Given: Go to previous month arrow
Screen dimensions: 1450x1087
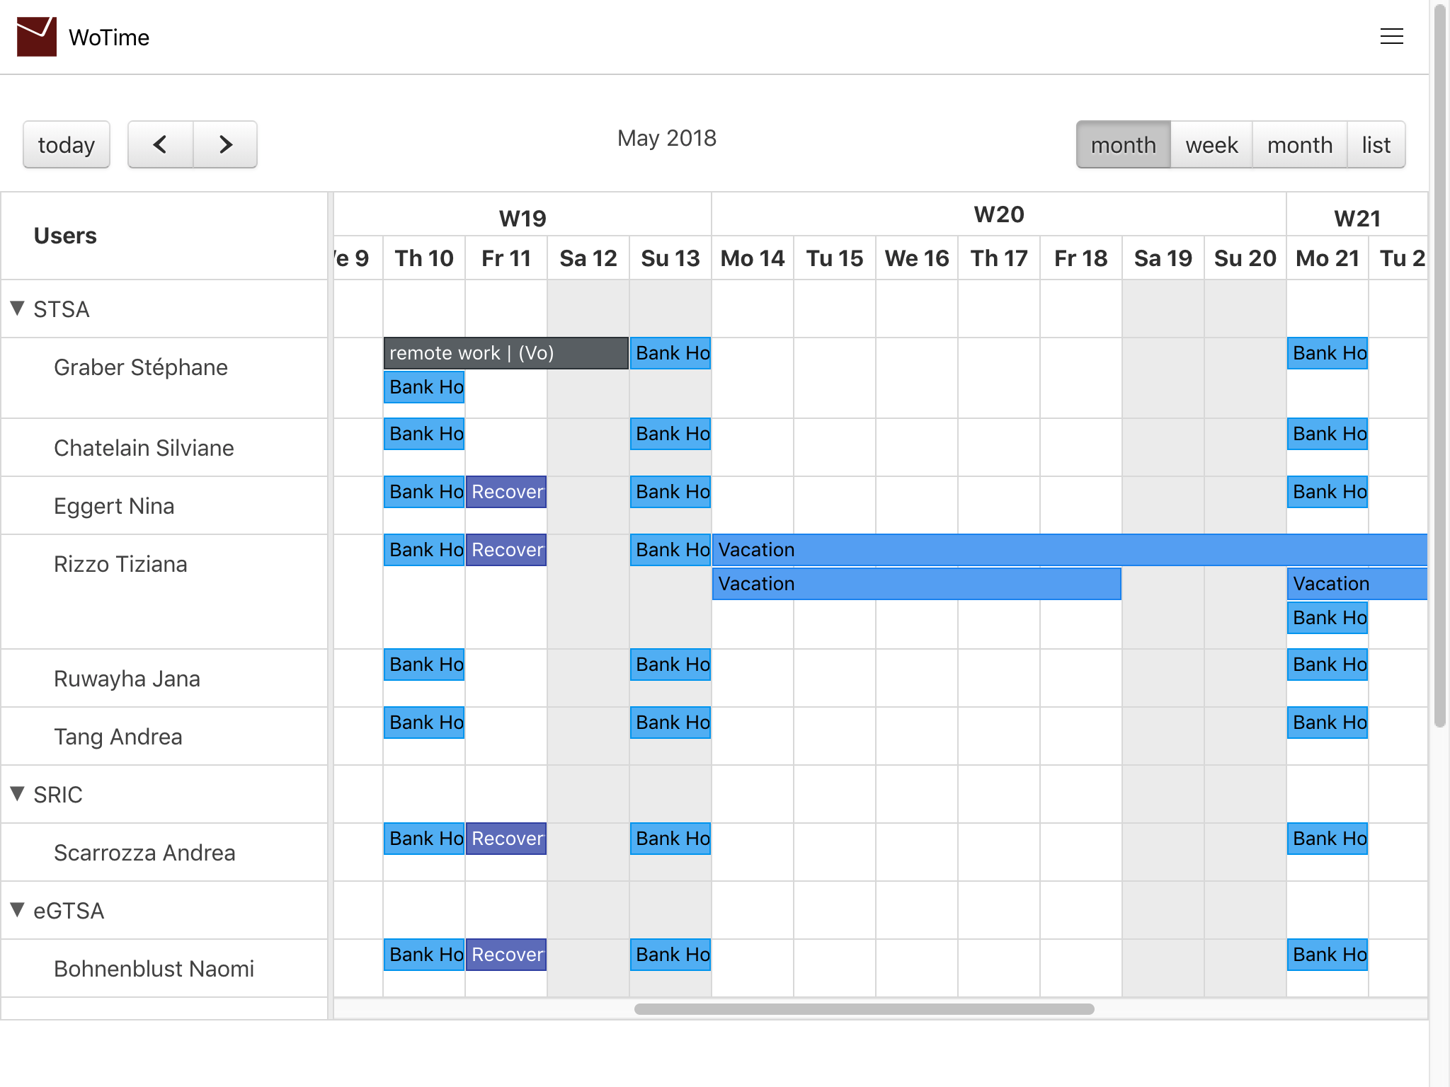Looking at the screenshot, I should coord(161,144).
